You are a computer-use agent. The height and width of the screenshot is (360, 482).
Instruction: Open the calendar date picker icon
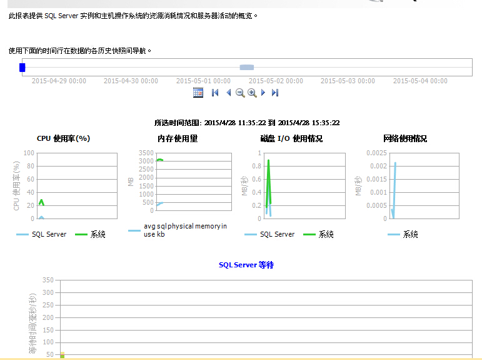coord(198,93)
